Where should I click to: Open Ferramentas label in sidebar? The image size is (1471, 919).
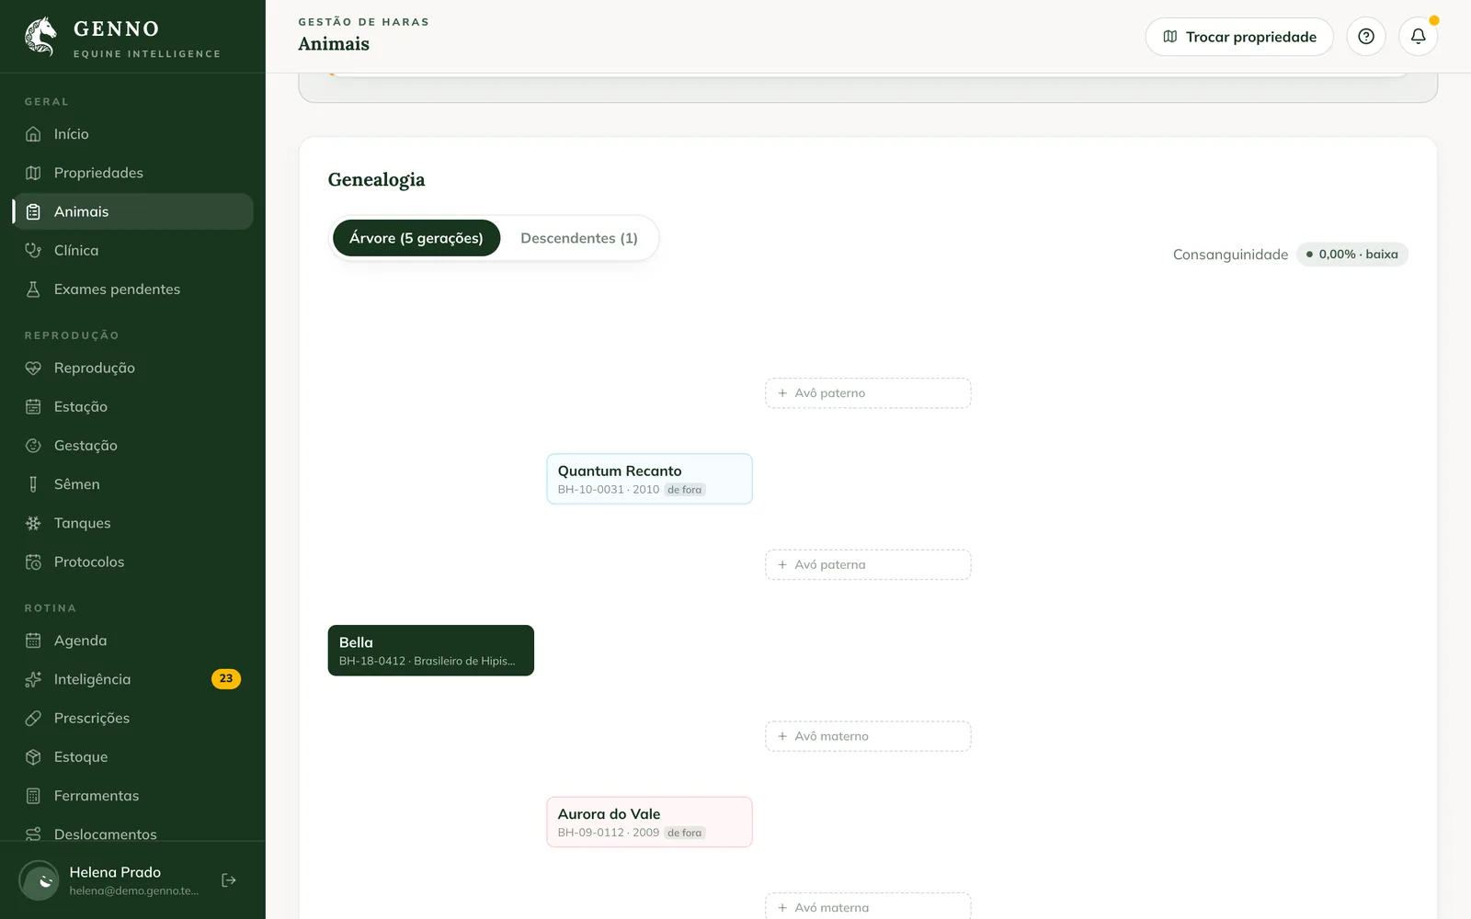tap(97, 796)
